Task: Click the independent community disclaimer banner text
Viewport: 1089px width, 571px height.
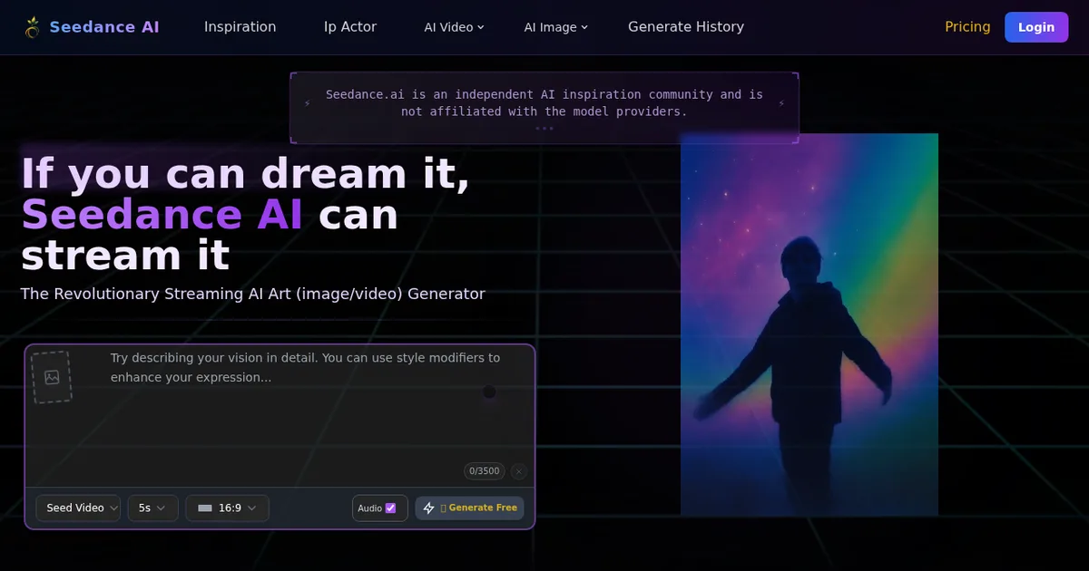Action: [x=544, y=103]
